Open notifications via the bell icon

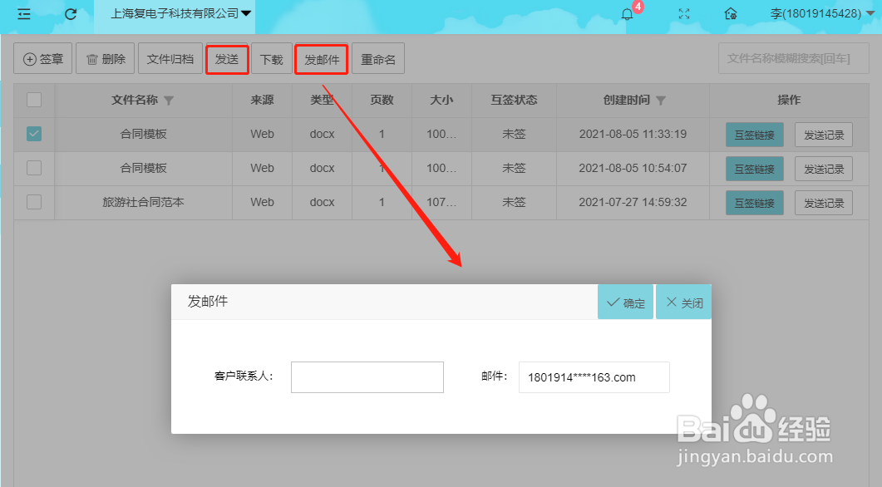coord(628,16)
